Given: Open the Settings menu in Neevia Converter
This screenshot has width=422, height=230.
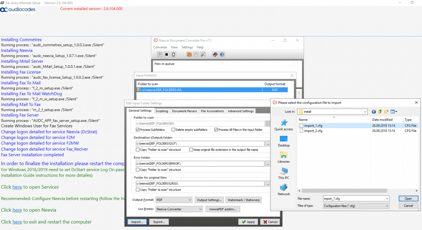Looking at the screenshot, I should point(187,47).
